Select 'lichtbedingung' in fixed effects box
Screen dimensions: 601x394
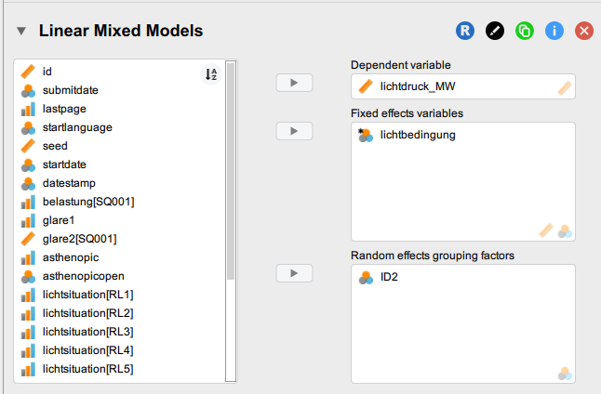(x=418, y=136)
